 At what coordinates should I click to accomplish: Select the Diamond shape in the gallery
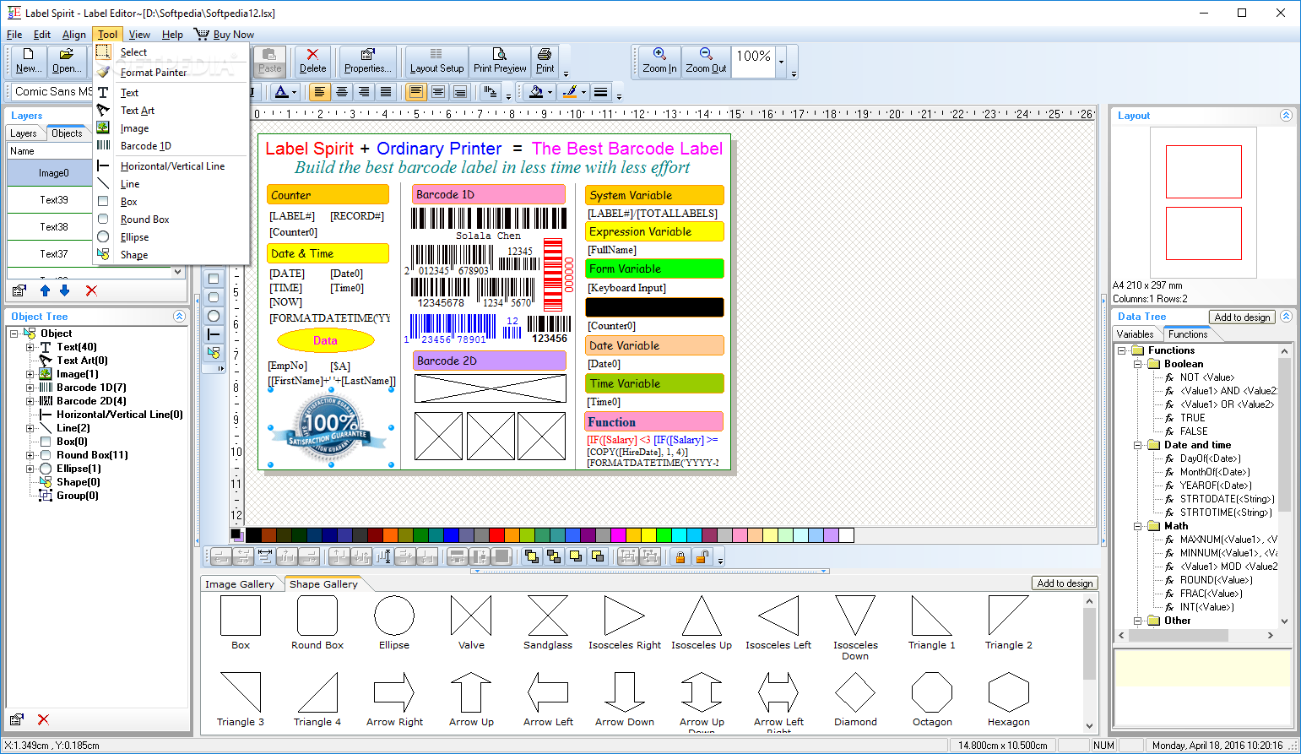click(855, 698)
